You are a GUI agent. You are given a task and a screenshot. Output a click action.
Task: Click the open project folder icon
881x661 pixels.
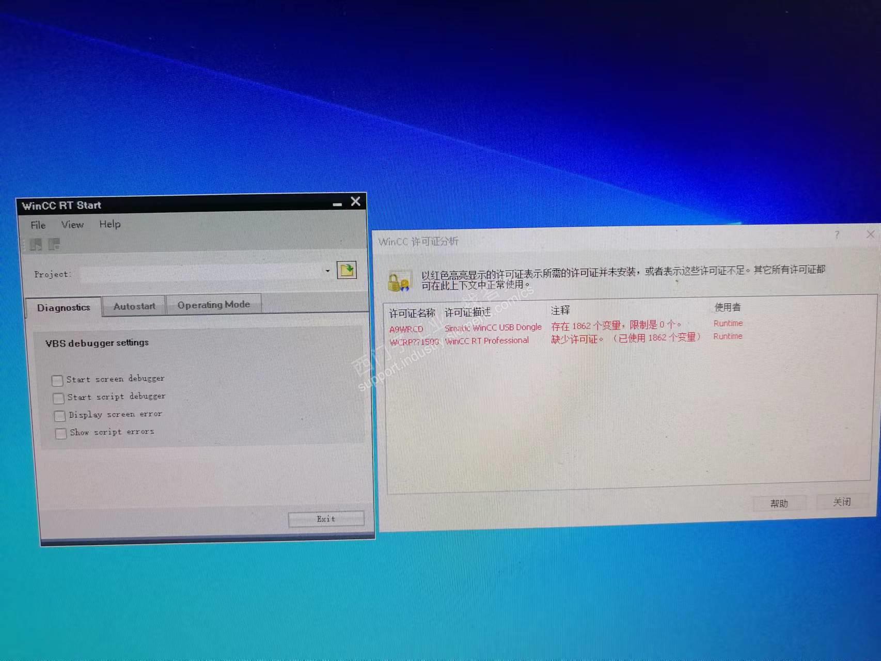[347, 270]
